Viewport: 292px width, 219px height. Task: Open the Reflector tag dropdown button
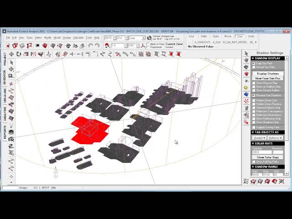click(275, 138)
